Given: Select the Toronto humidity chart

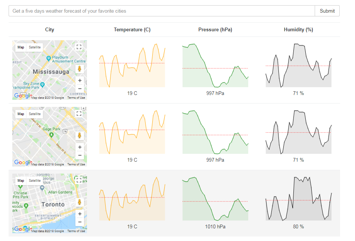Looking at the screenshot, I should (x=298, y=195).
